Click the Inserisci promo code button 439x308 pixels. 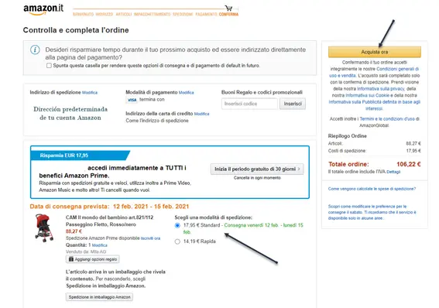pyautogui.click(x=293, y=104)
